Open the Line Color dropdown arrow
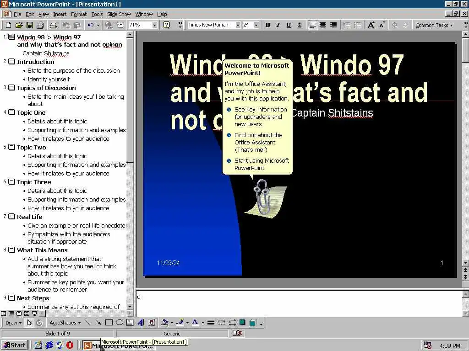Viewport: 469px width, 351px height. tap(187, 323)
